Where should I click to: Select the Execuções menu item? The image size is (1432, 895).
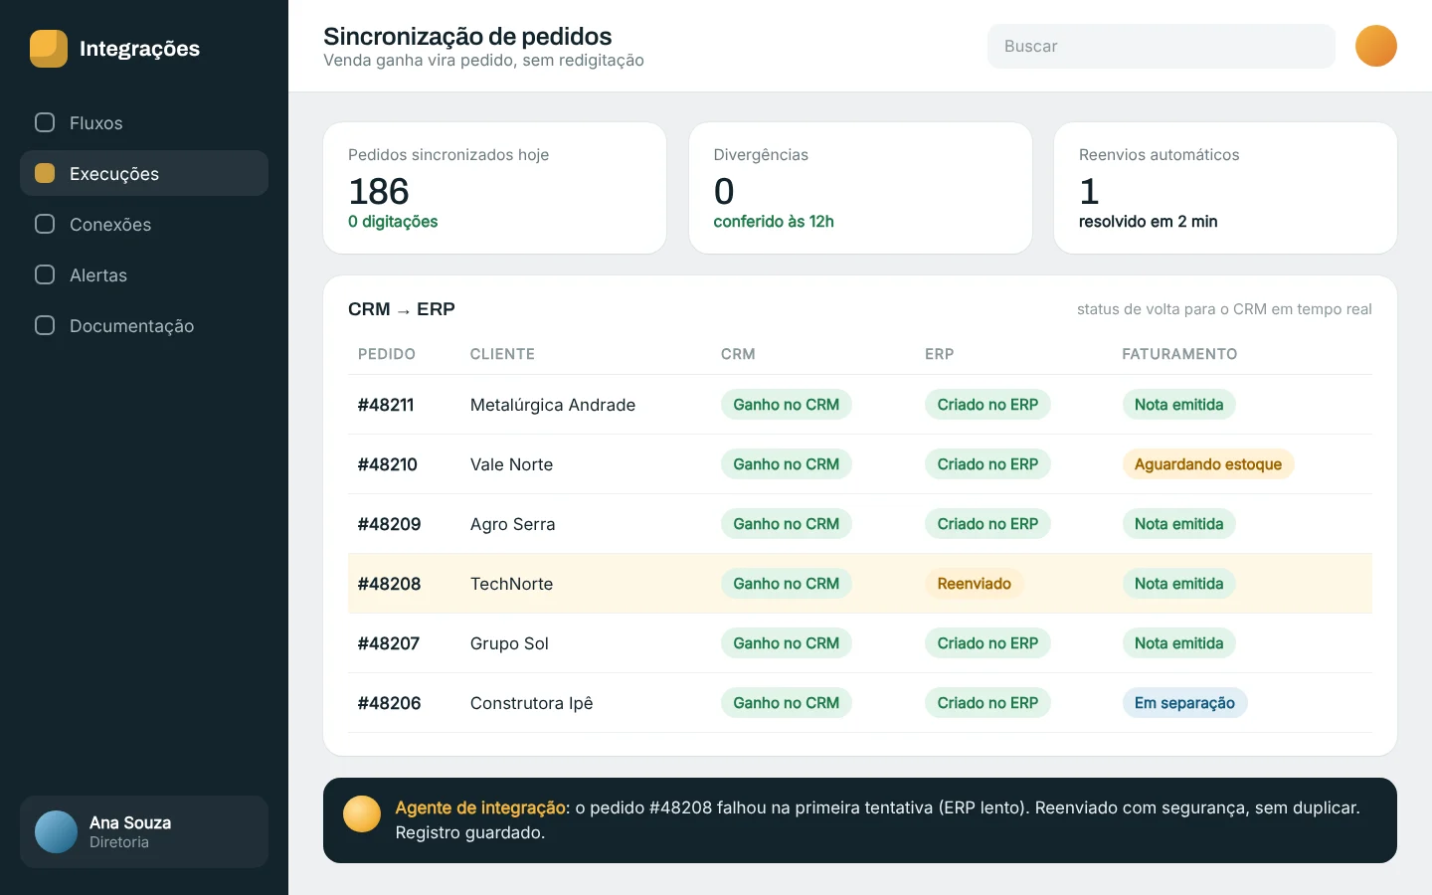click(x=144, y=173)
